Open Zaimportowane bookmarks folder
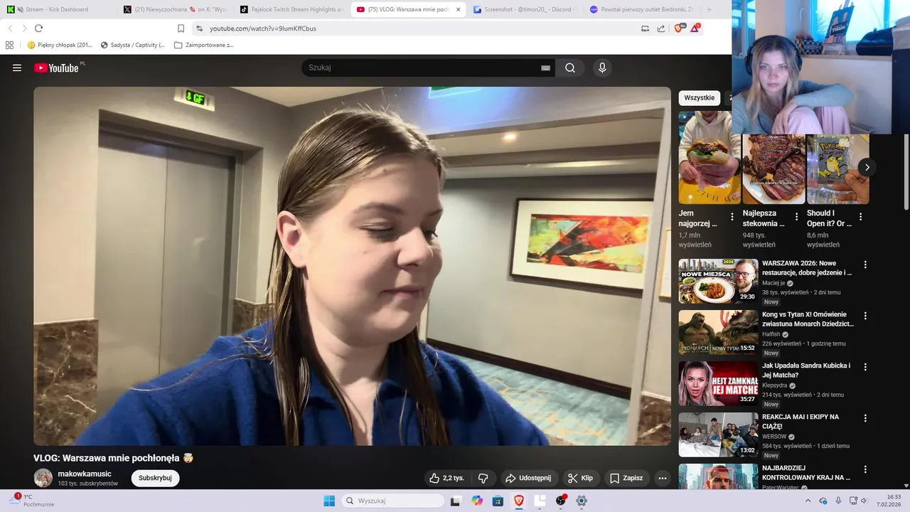Screen dimensions: 910x512 click(204, 45)
